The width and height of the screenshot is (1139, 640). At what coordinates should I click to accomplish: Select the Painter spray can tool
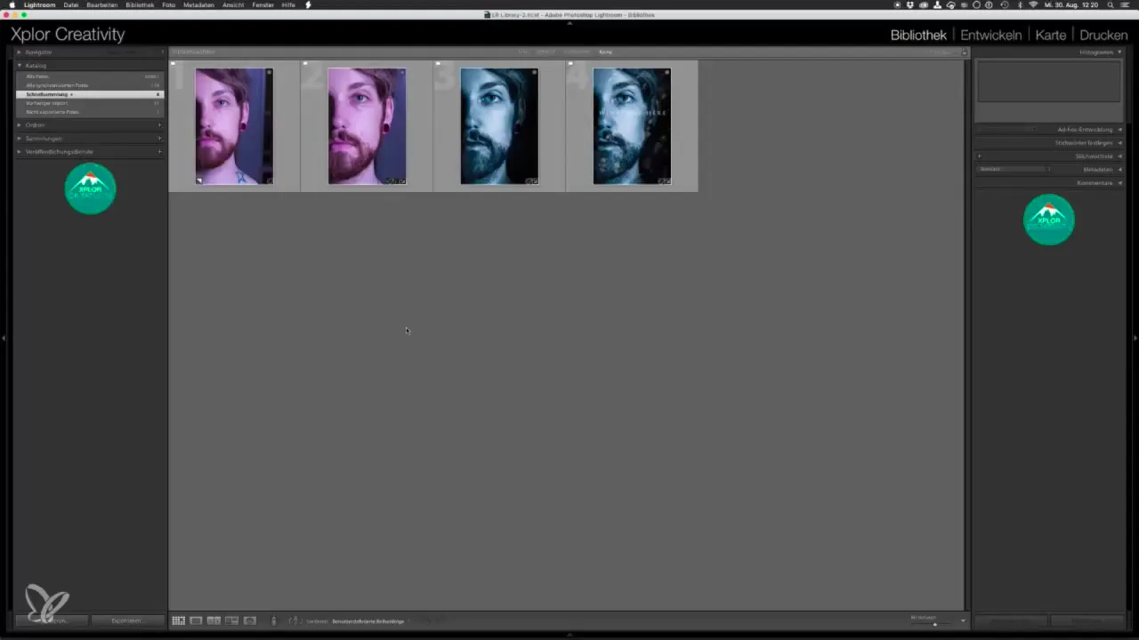(x=274, y=620)
